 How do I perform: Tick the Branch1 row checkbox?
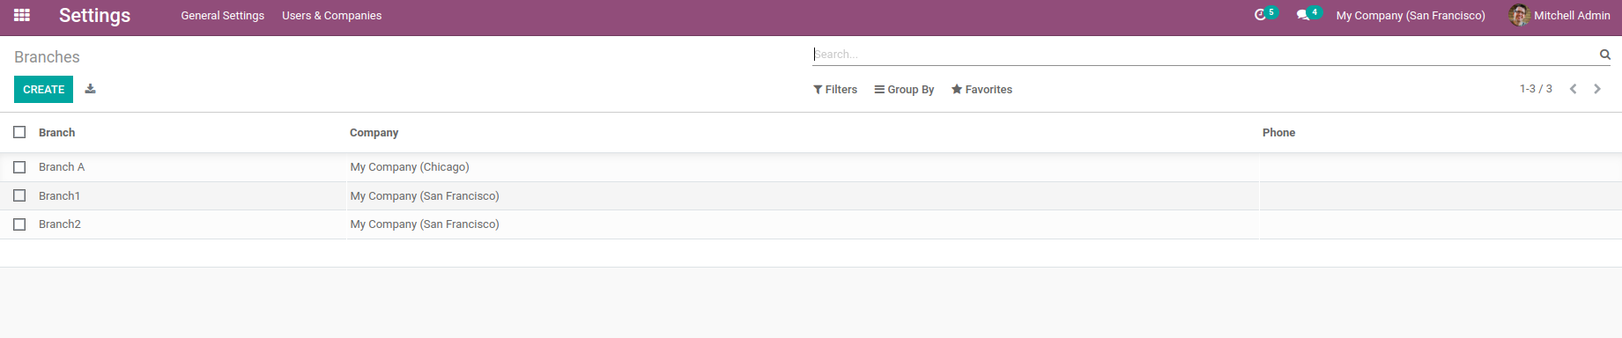point(19,195)
